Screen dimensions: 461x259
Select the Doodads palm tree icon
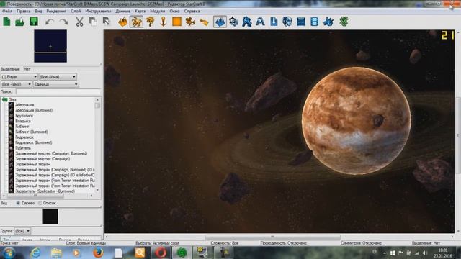150,22
